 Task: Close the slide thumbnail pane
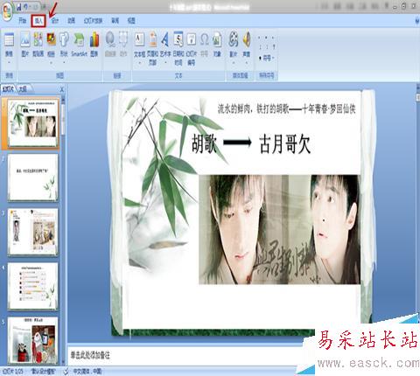coord(61,89)
